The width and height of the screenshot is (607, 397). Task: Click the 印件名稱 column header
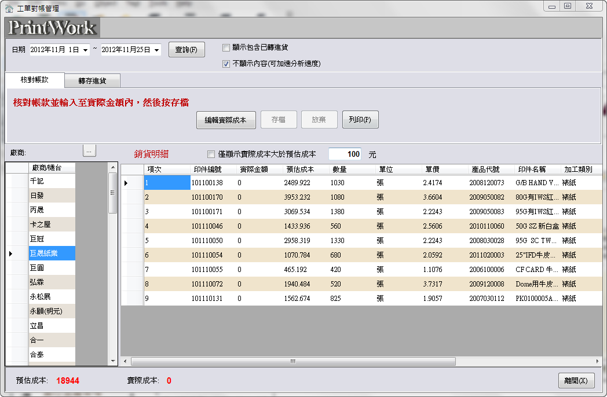[x=537, y=170]
